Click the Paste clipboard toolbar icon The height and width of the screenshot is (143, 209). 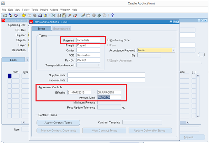coord(64,15)
